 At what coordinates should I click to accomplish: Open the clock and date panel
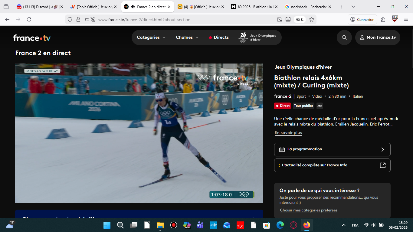[399, 225]
